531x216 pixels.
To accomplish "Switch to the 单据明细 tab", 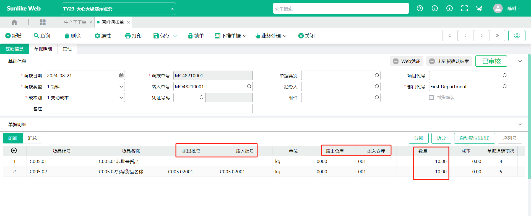I will tap(43, 49).
